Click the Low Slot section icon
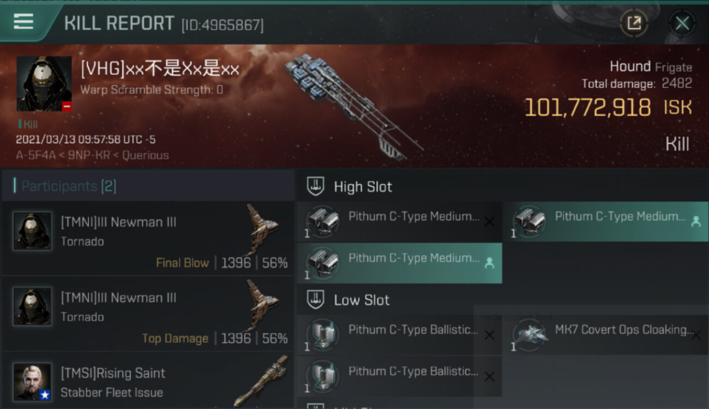The width and height of the screenshot is (709, 409). click(x=315, y=299)
